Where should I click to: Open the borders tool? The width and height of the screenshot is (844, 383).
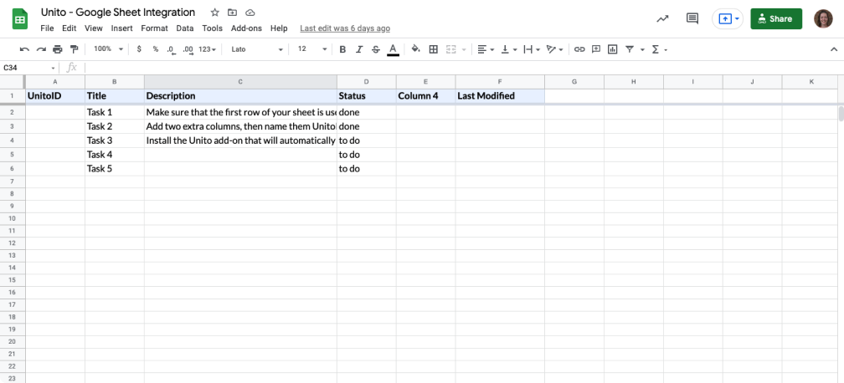click(433, 49)
